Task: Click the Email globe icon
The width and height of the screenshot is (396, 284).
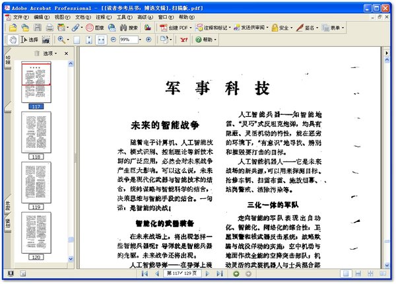Action: pos(112,28)
